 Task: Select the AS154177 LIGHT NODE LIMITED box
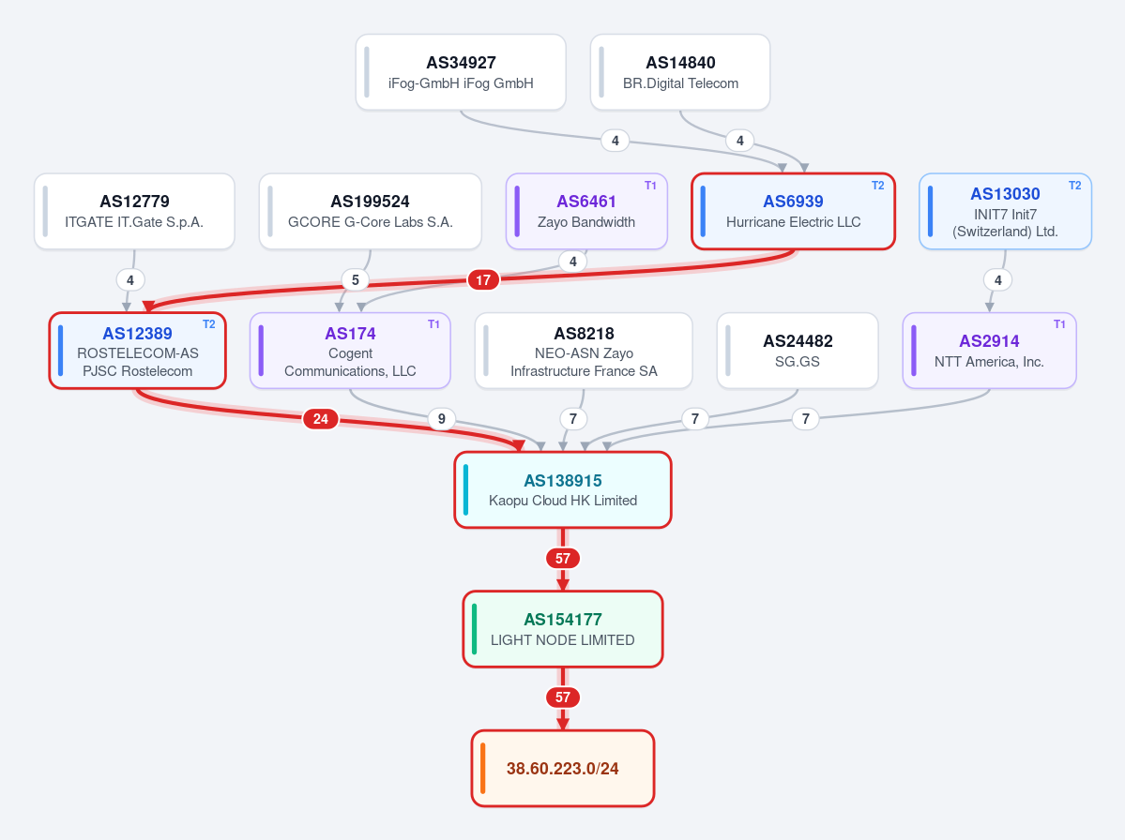point(563,628)
